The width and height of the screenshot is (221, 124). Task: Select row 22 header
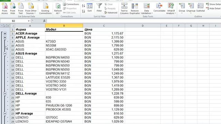tap(12, 94)
